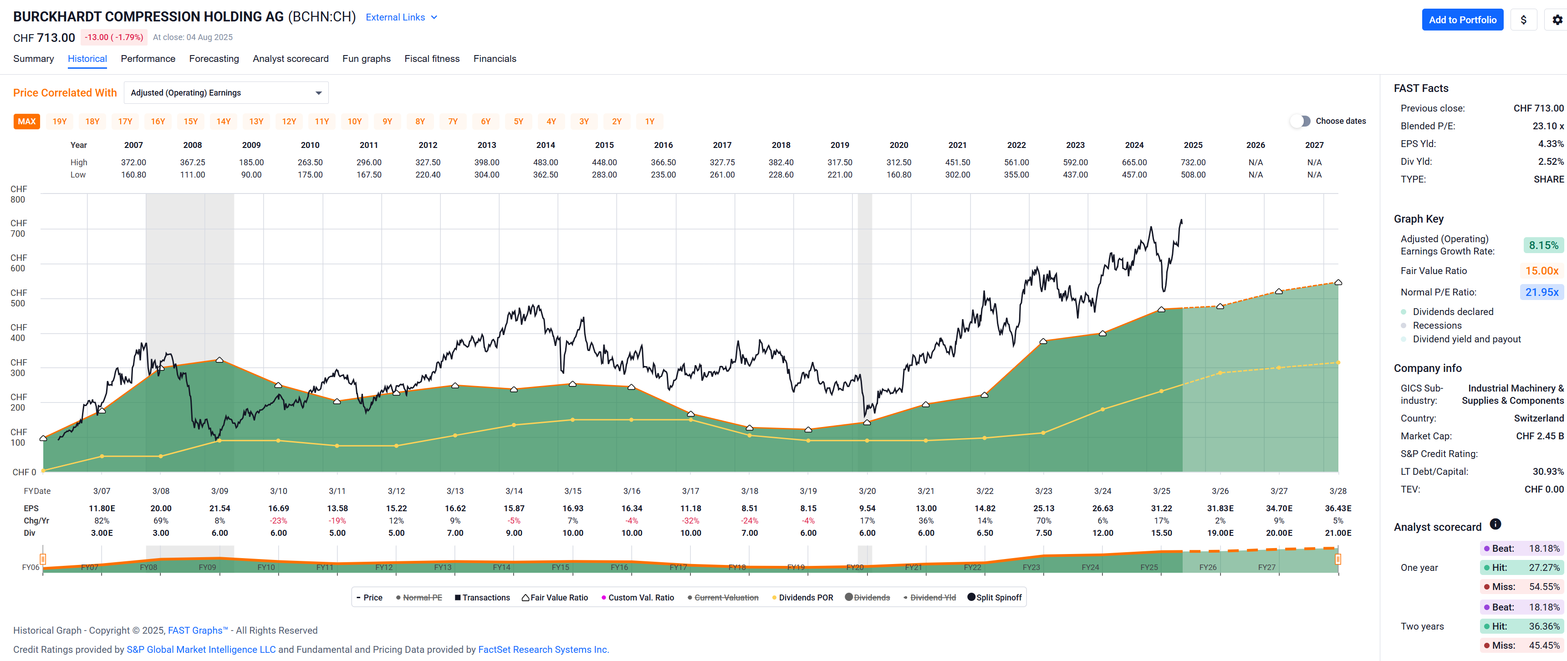The width and height of the screenshot is (1567, 661).
Task: Toggle Dividend yield and payout key item
Action: [x=1460, y=339]
